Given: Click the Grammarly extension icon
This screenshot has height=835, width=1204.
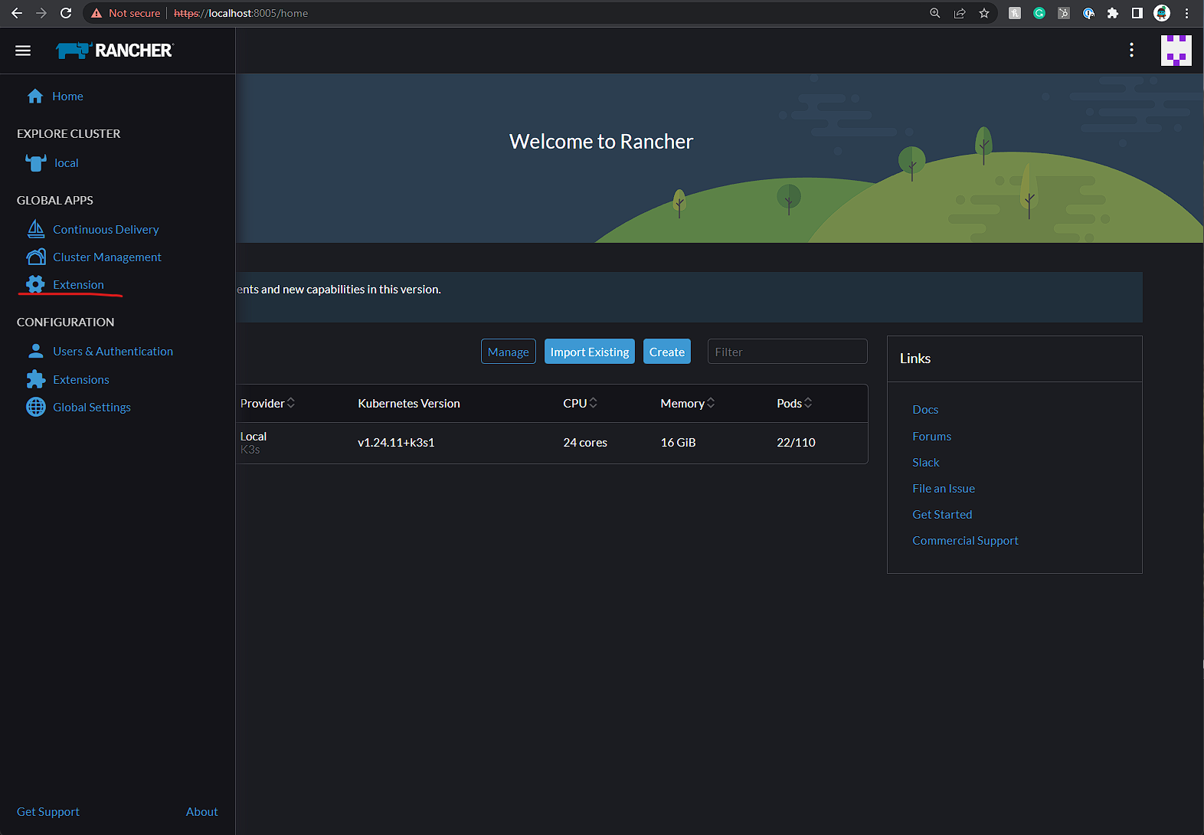Looking at the screenshot, I should coord(1039,13).
